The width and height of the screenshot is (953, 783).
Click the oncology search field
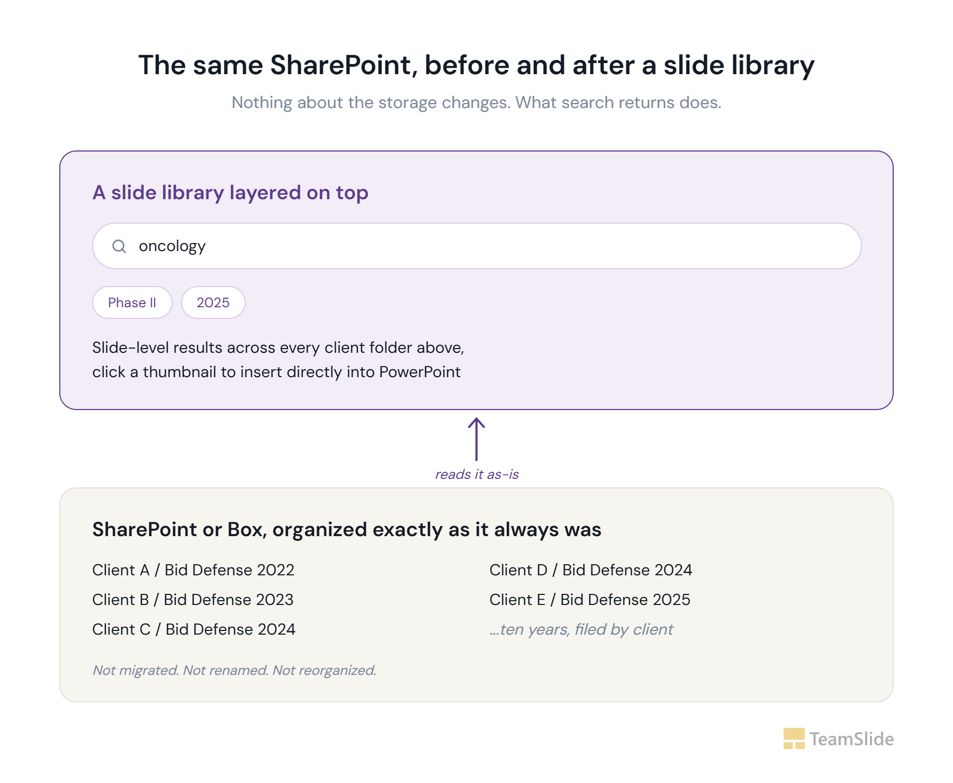click(x=477, y=246)
